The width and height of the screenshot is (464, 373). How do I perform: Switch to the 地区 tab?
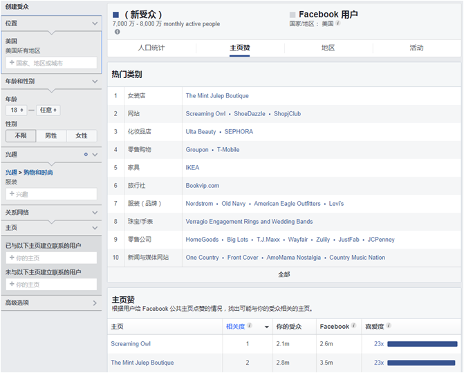click(x=328, y=48)
